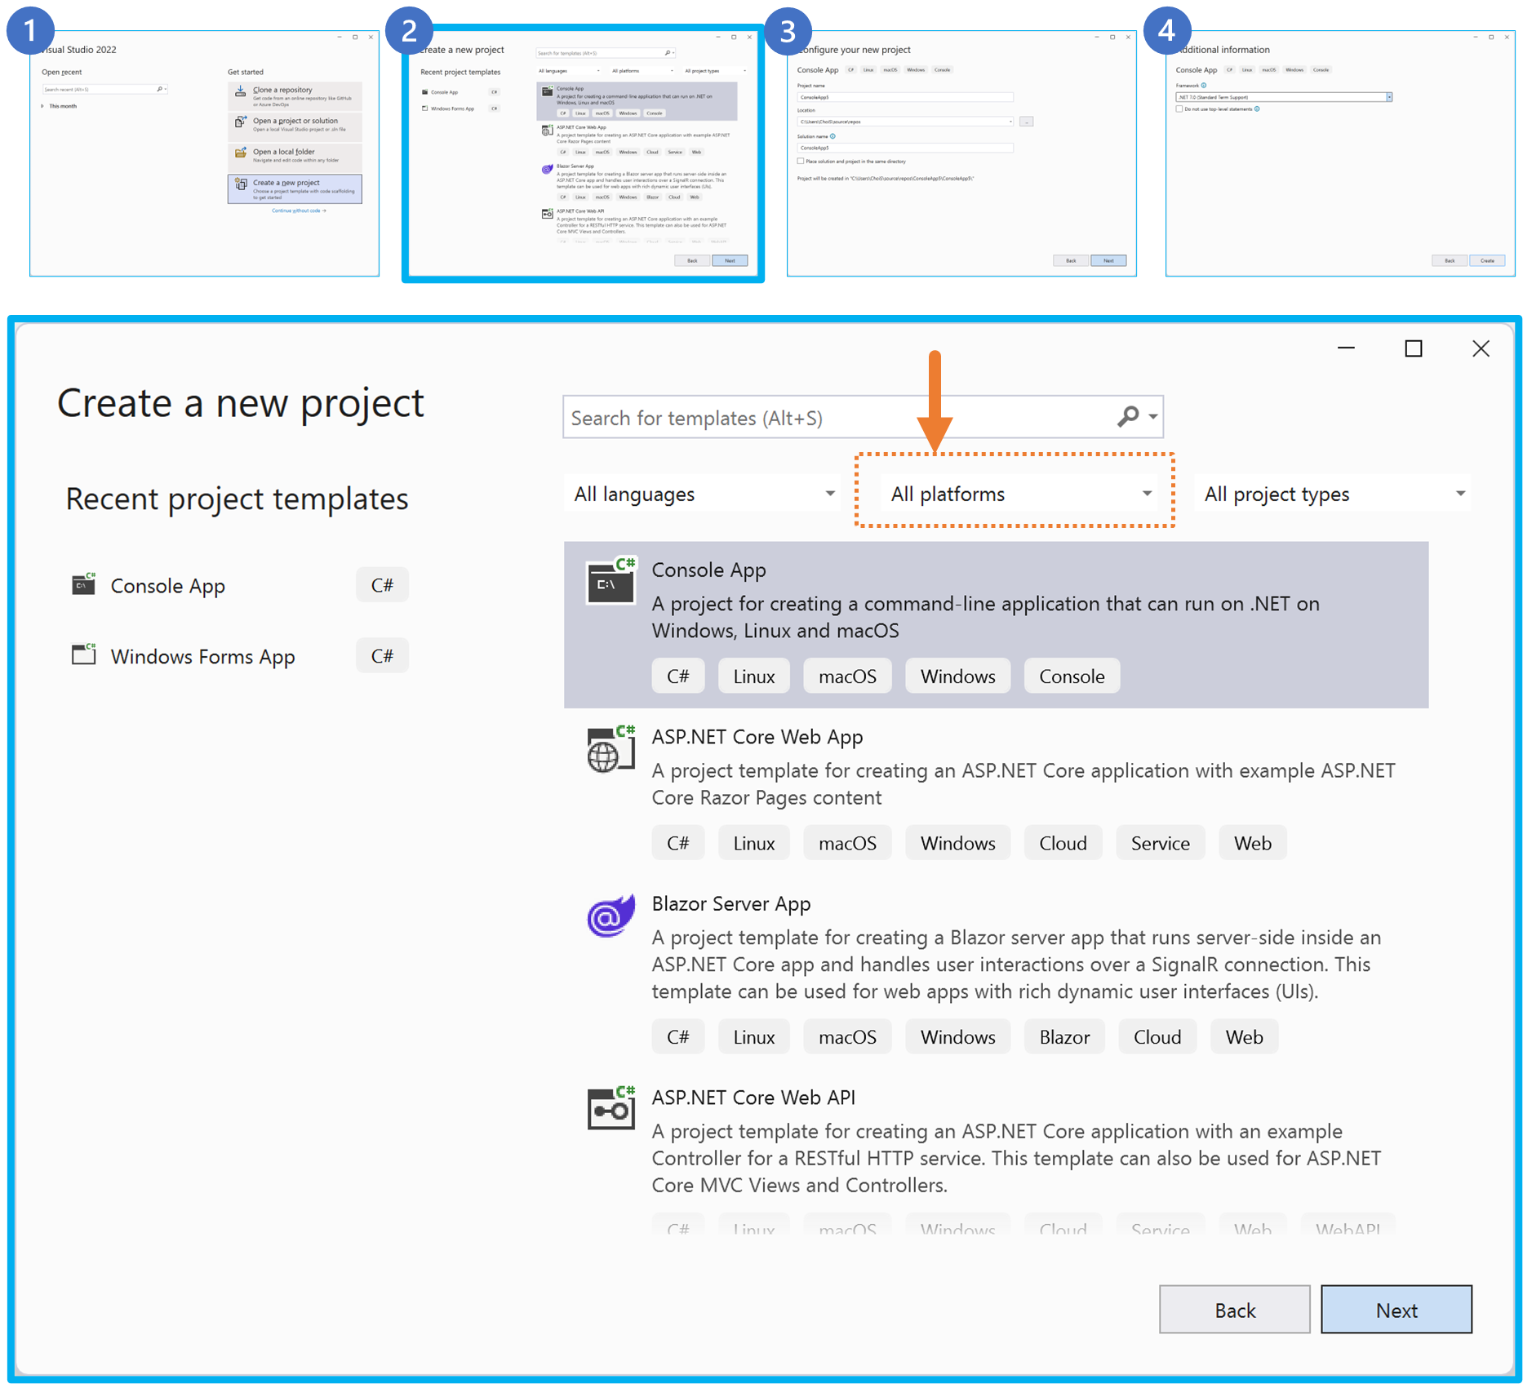Open step 2 Create a new project thumbnail
The image size is (1523, 1384).
[x=583, y=153]
